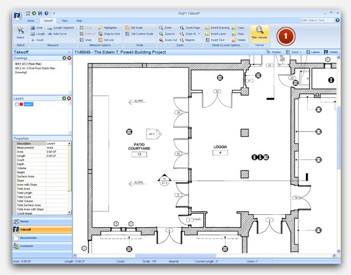The width and height of the screenshot is (351, 275).
Task: Click the Hot Link tool
Action: point(106,40)
